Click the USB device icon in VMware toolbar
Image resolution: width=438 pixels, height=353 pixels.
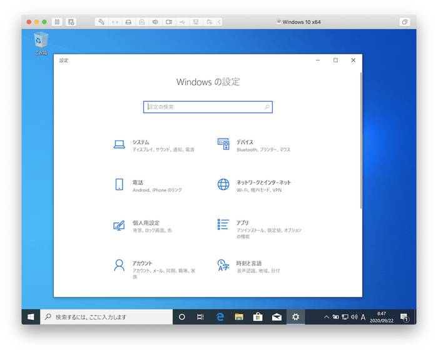[182, 22]
